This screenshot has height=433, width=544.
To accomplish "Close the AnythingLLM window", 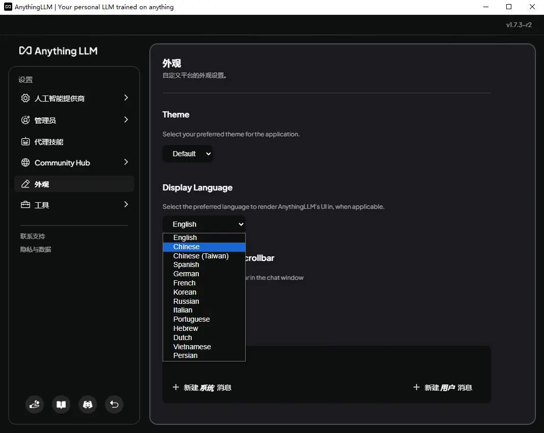I will [532, 7].
